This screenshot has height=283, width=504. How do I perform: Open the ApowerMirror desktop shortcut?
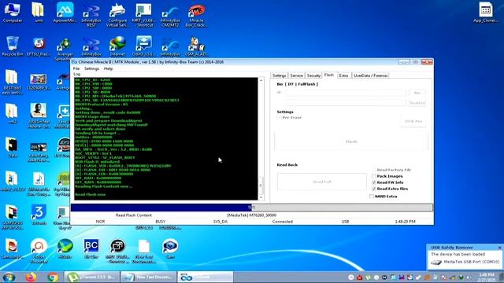pos(65,13)
